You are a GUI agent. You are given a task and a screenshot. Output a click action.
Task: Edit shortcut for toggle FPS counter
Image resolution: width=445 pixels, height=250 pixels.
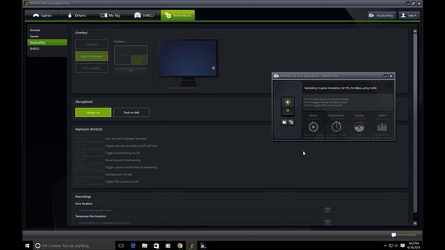[x=90, y=181]
